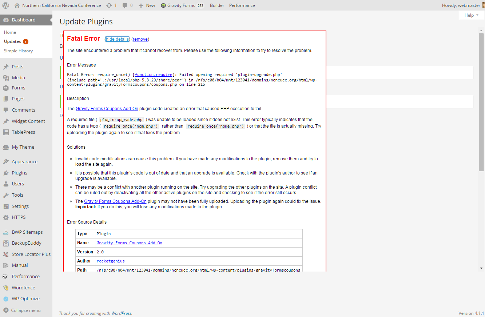Click the plus icon next to New

pos(141,5)
